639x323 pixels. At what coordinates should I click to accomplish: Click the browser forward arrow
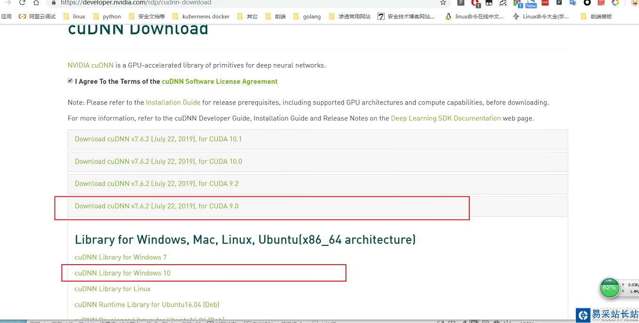[8, 2]
